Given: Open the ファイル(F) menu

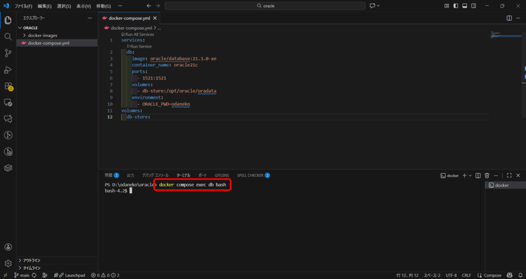Looking at the screenshot, I should (x=24, y=6).
